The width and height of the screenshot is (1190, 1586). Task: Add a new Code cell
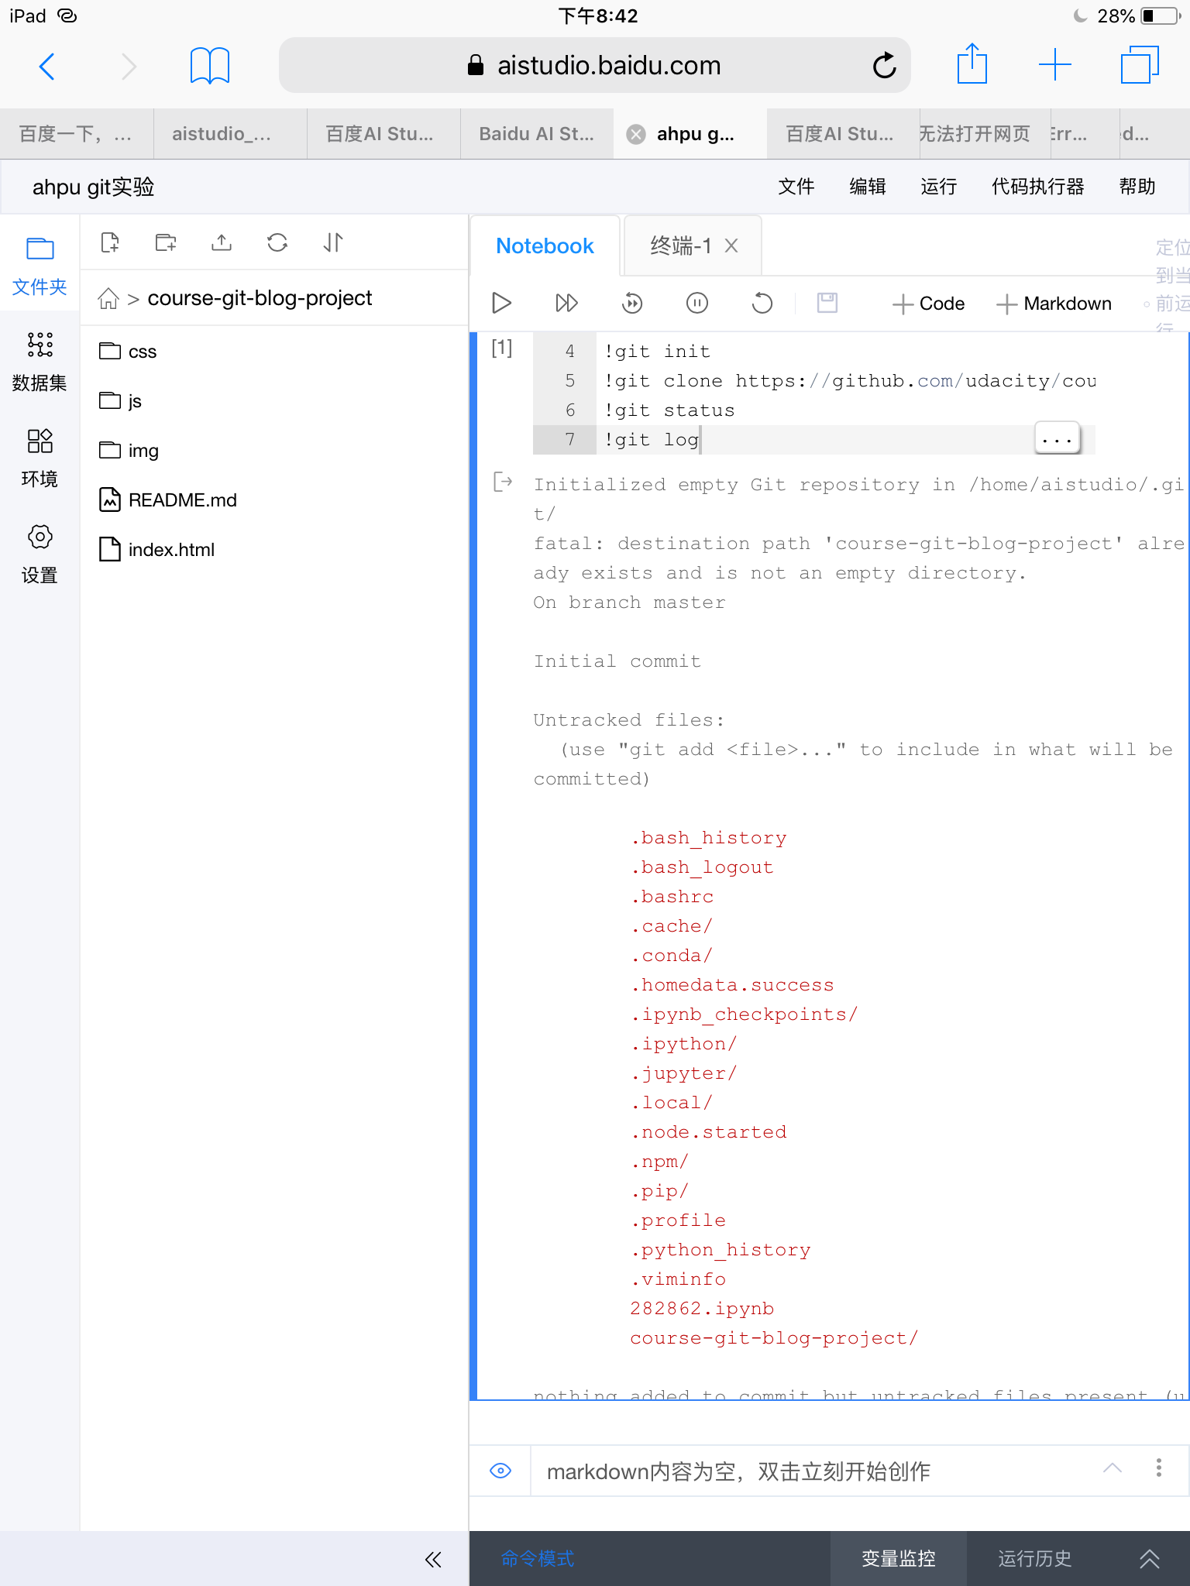coord(928,304)
